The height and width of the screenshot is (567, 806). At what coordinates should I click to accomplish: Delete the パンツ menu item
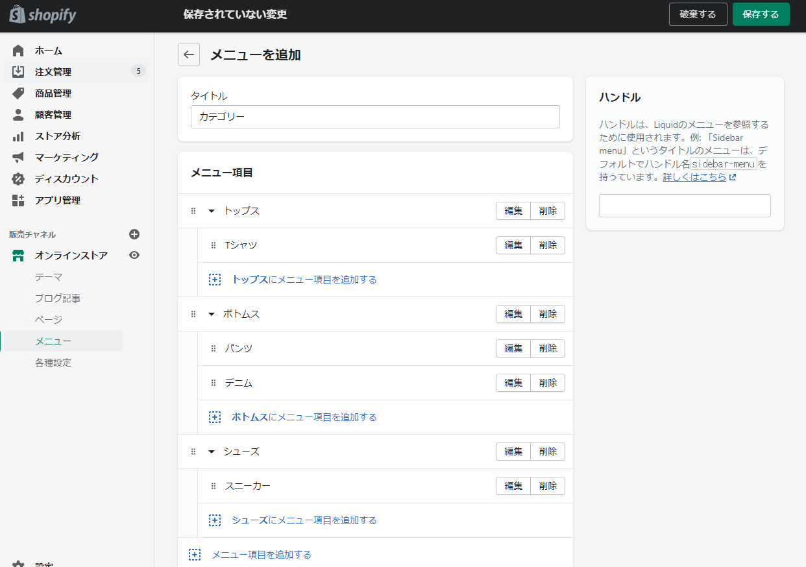[x=548, y=348]
